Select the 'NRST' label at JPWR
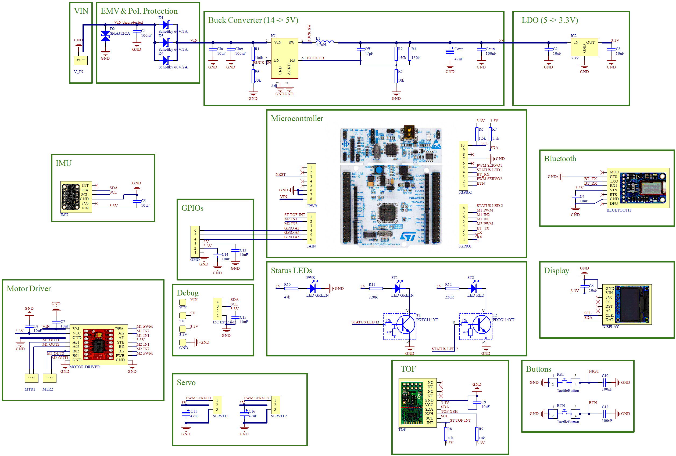The height and width of the screenshot is (456, 676). (280, 174)
